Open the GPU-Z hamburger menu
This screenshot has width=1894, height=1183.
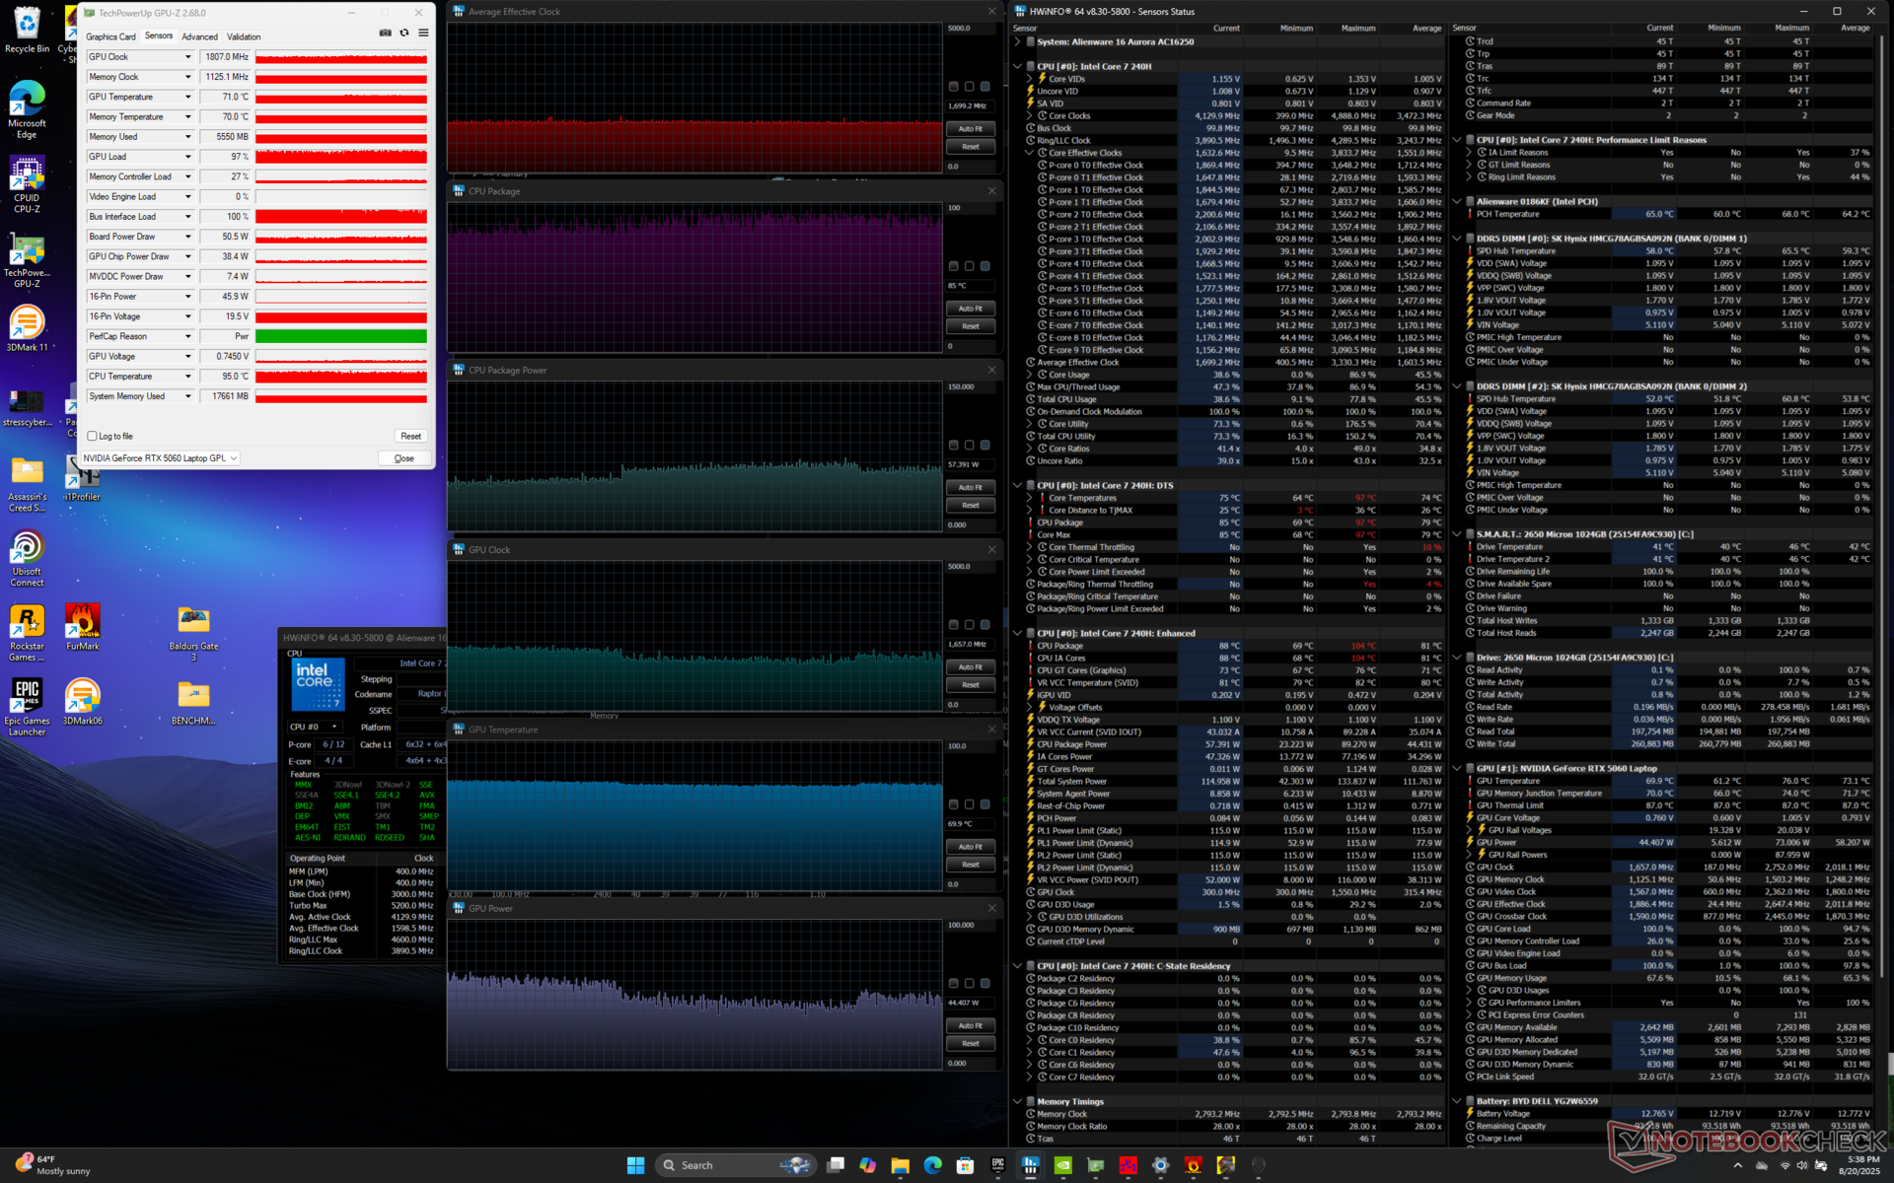click(423, 33)
